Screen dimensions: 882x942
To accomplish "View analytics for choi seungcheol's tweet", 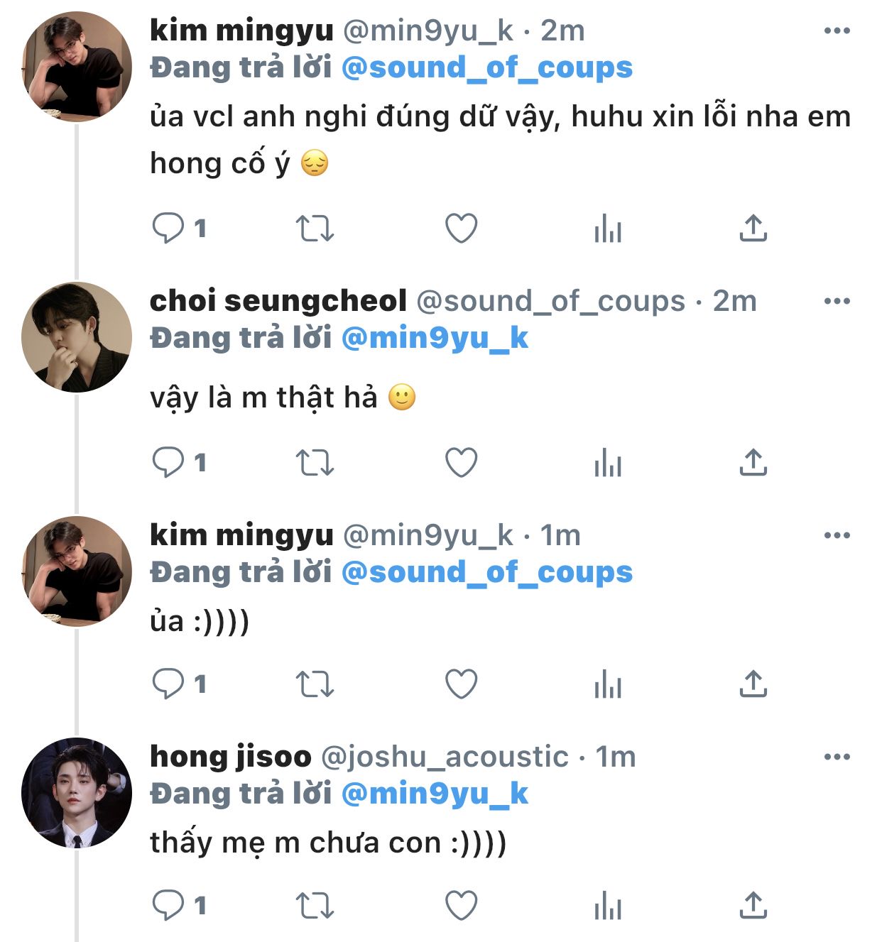I will click(x=608, y=463).
